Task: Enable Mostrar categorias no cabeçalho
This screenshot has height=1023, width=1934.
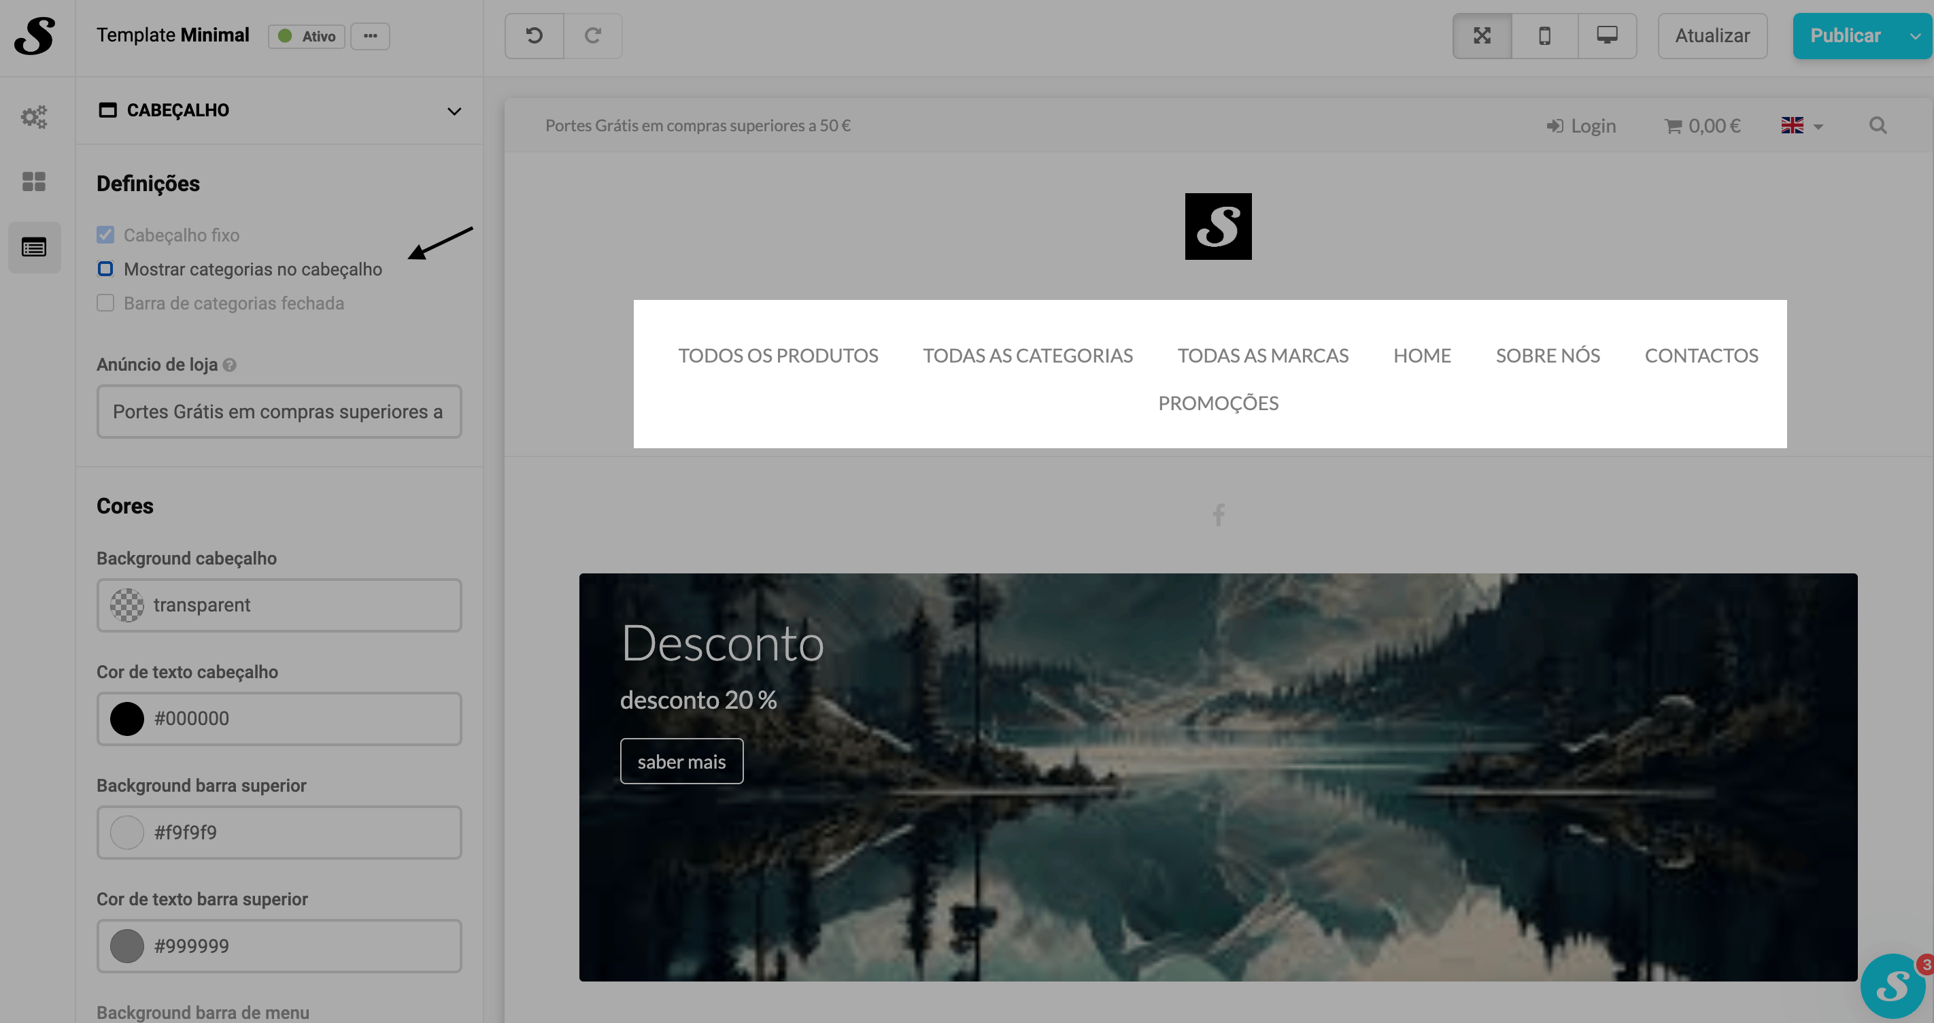Action: click(105, 269)
